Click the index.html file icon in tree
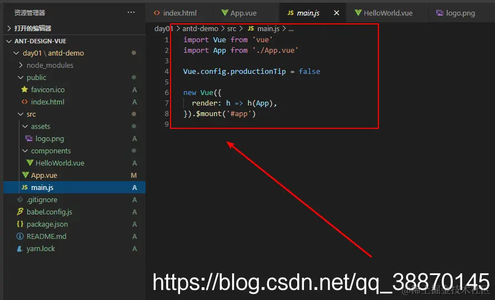 pyautogui.click(x=24, y=102)
